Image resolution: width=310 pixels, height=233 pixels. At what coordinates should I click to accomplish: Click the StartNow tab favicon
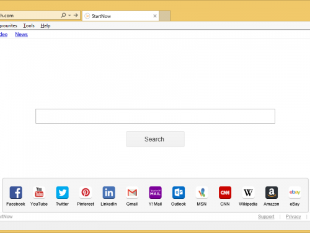point(87,16)
